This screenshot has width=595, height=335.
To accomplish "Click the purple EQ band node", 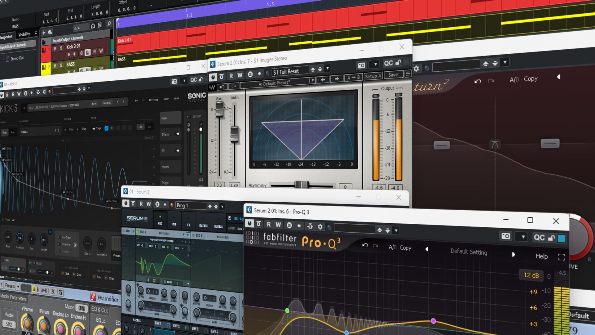I will click(434, 321).
